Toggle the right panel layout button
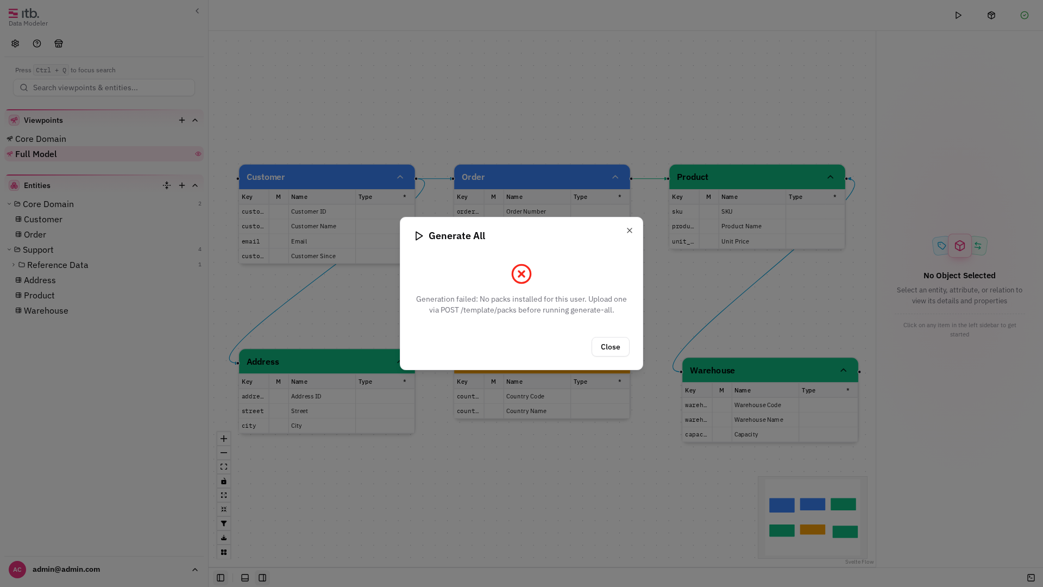This screenshot has height=587, width=1043. pos(262,578)
